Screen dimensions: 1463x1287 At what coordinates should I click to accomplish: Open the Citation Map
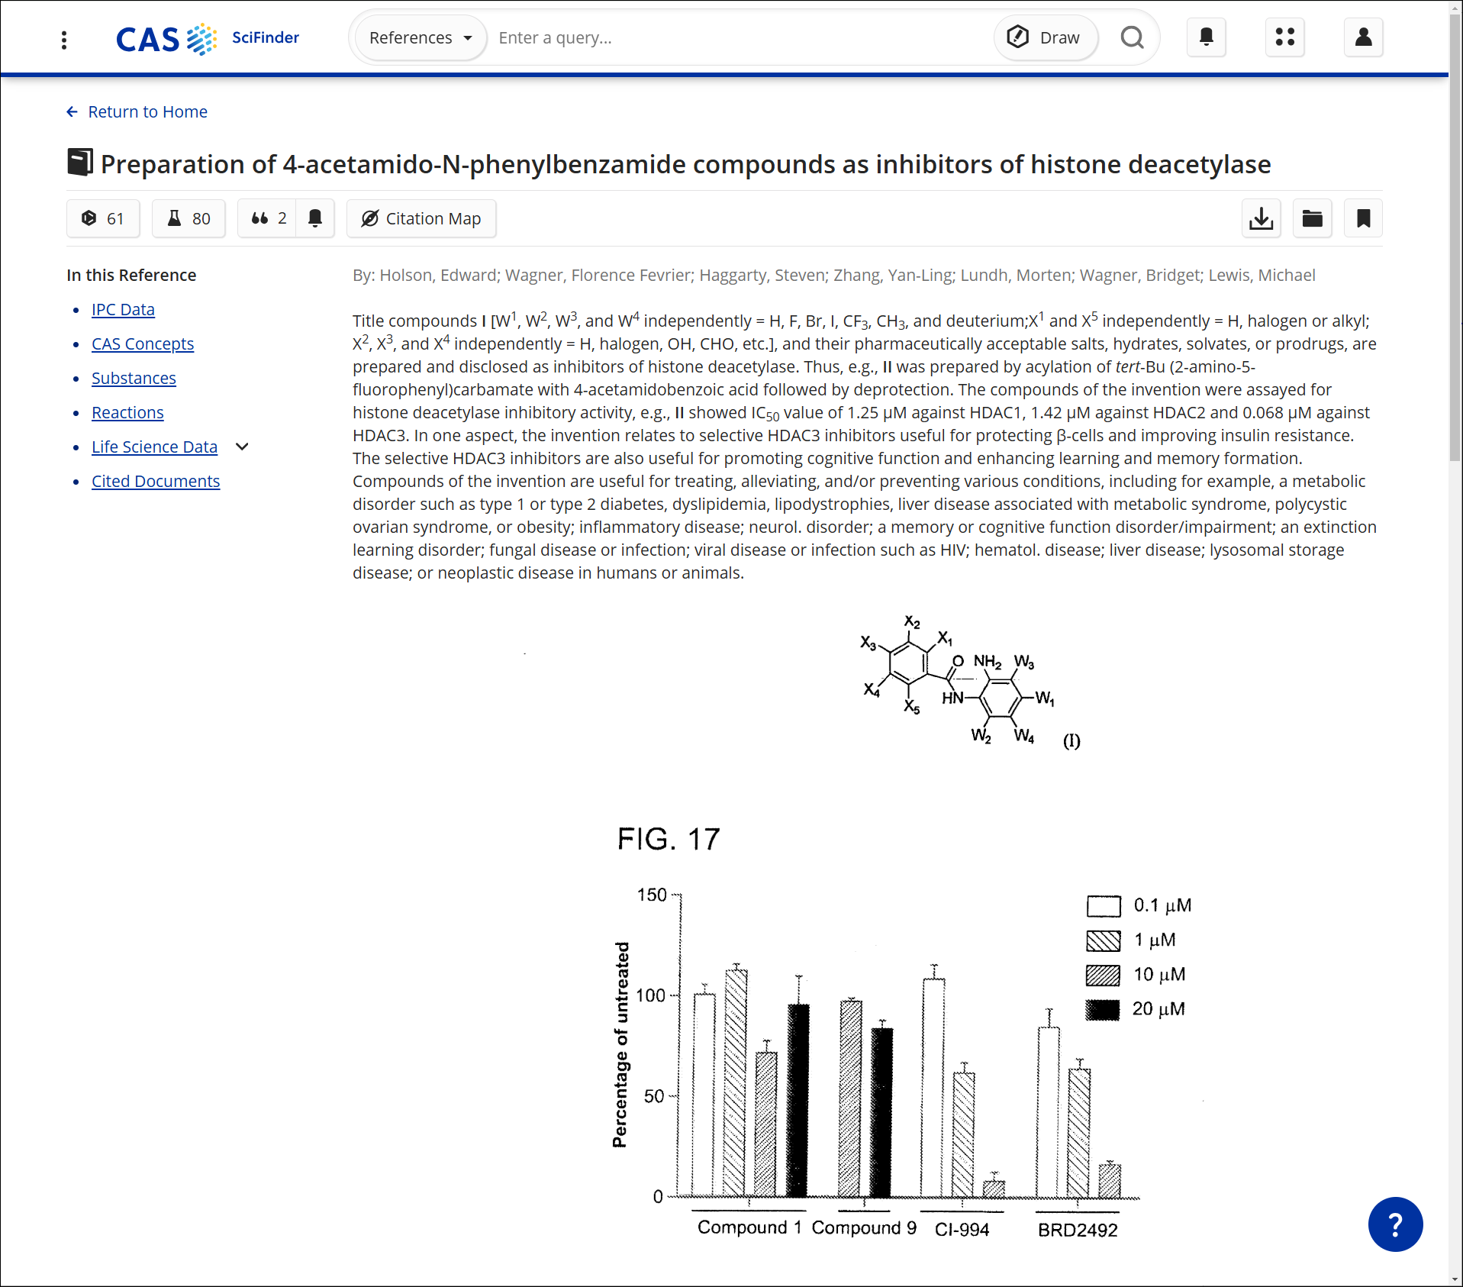tap(421, 219)
